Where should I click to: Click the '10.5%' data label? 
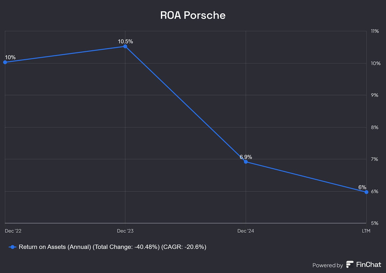(x=125, y=42)
